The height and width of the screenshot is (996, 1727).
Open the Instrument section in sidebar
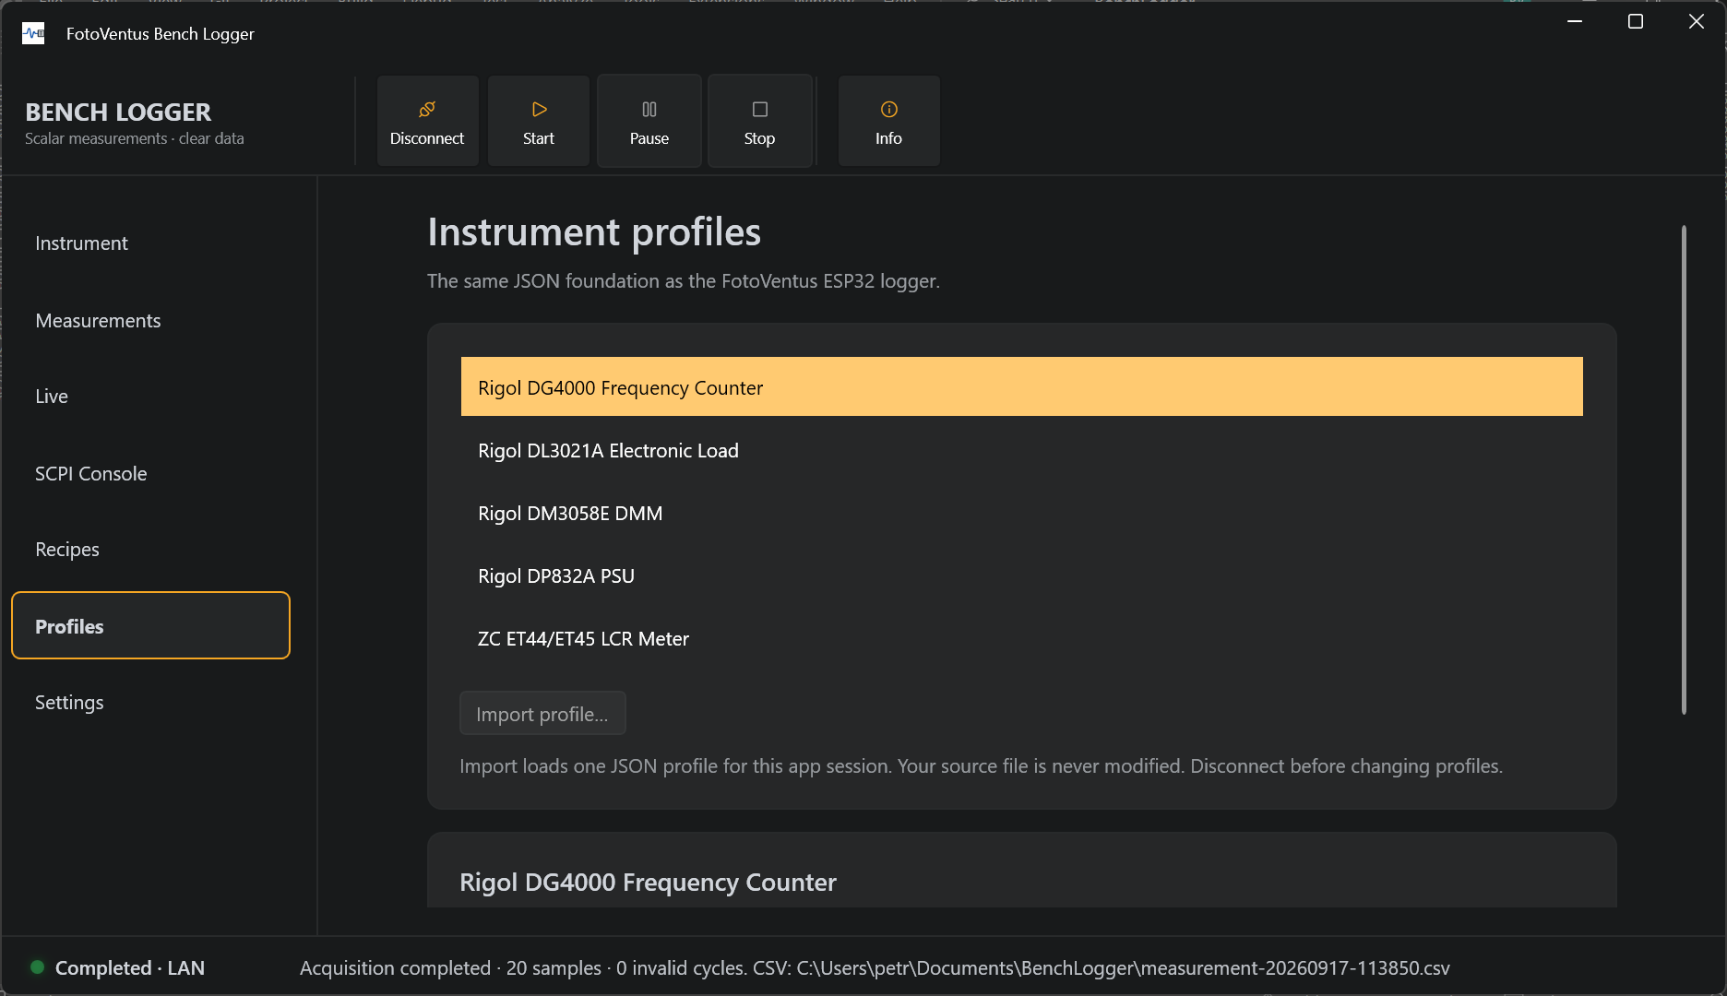point(150,243)
